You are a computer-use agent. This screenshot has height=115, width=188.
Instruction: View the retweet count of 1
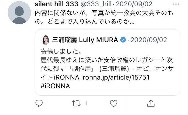point(86,103)
